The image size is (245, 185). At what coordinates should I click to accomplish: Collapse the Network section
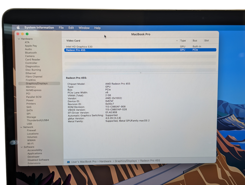tap(21, 127)
